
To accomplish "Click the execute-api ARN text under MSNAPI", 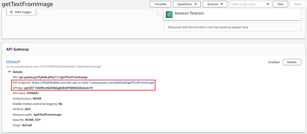I will (53, 67).
